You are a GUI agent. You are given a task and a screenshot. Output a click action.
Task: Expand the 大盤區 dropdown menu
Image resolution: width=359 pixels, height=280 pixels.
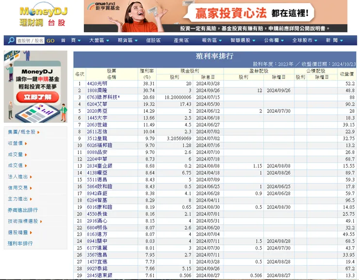99,41
